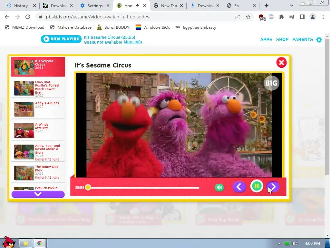
Task: Open the Chrome taskbar icon
Action: coord(40,243)
